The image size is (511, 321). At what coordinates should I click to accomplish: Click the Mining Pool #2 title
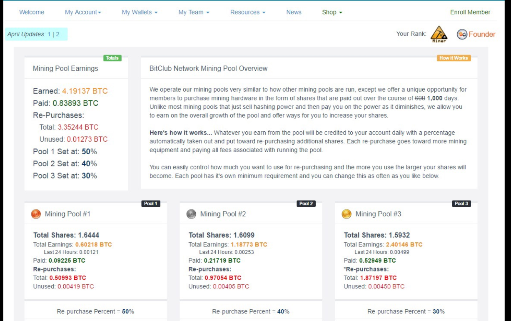pos(223,214)
